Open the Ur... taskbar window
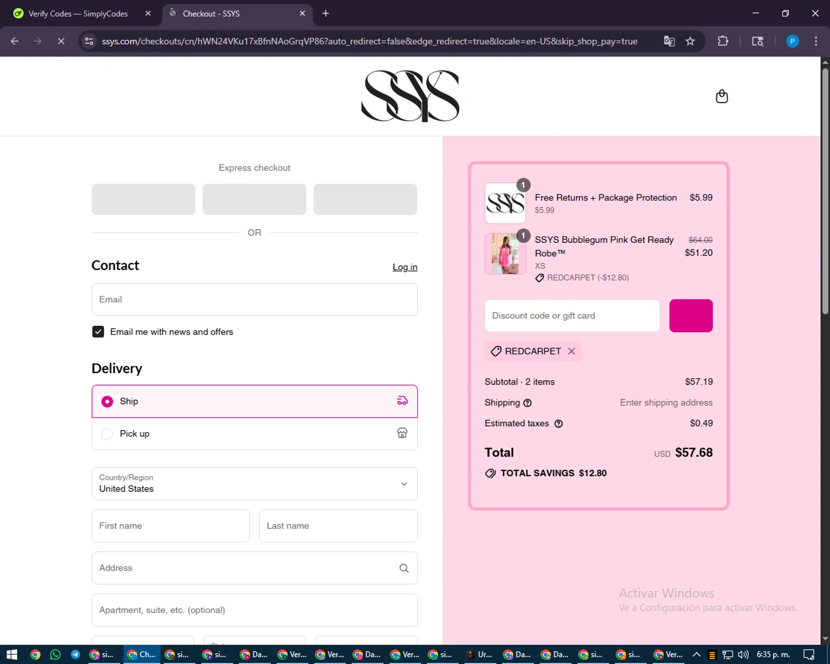 coord(479,655)
